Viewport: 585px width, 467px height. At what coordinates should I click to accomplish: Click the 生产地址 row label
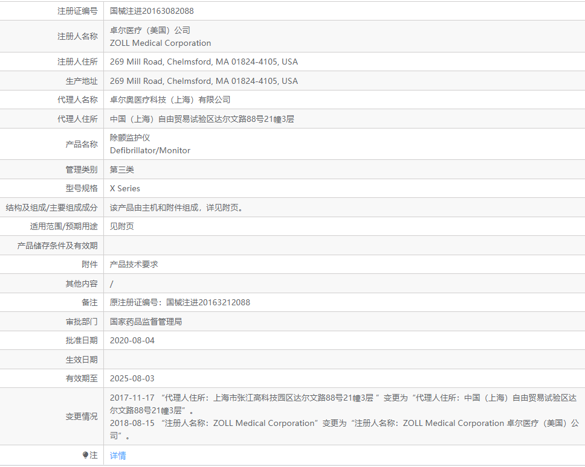pyautogui.click(x=82, y=81)
